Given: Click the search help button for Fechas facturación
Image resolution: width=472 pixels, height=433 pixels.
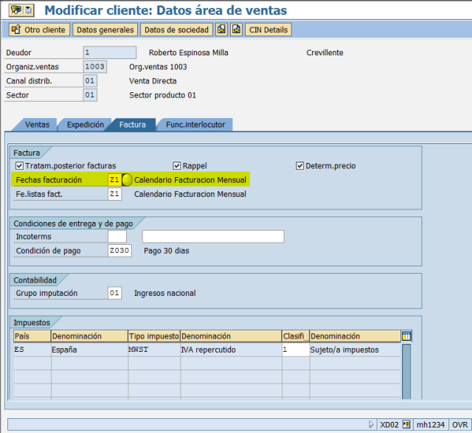Looking at the screenshot, I should (127, 180).
